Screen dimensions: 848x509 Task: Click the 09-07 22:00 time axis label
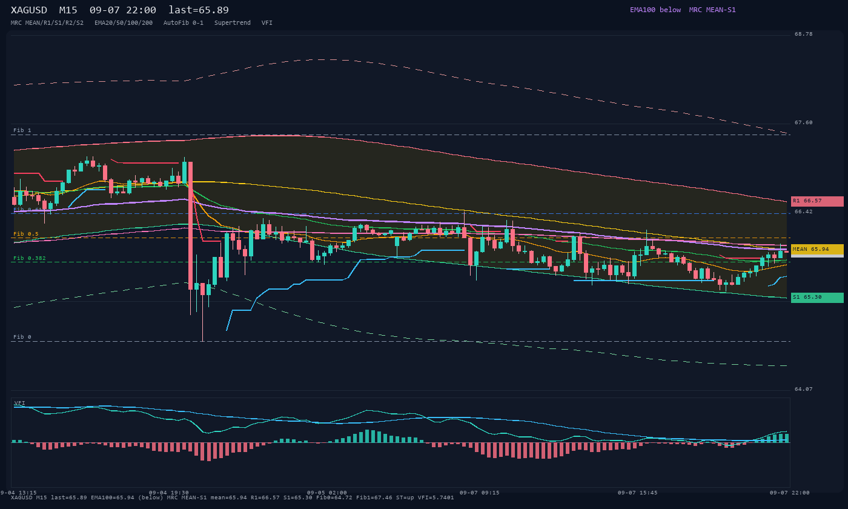[x=790, y=493]
